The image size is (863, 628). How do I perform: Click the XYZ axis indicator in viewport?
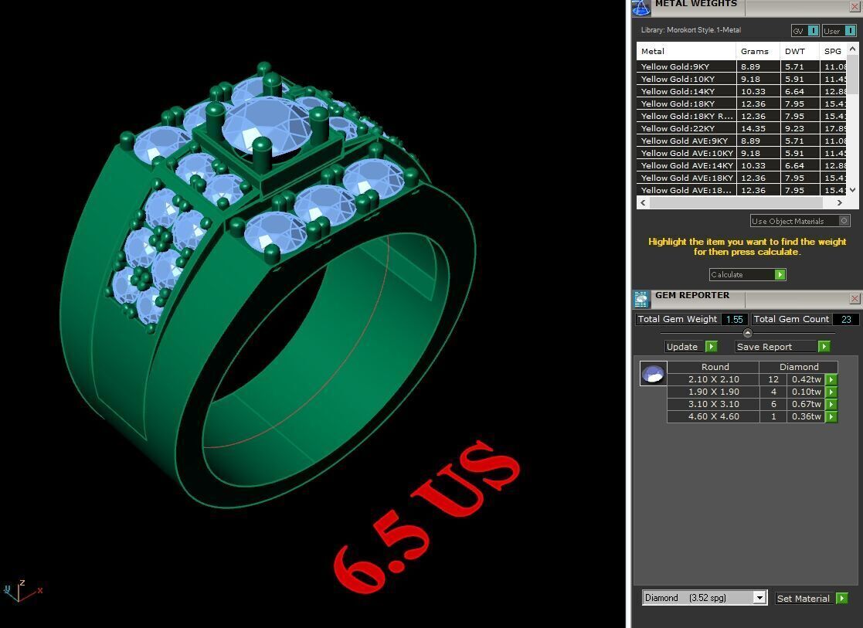click(22, 591)
